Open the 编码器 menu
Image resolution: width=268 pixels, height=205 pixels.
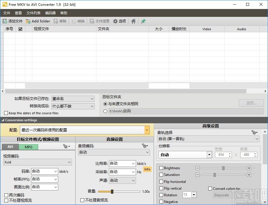pos(50,13)
